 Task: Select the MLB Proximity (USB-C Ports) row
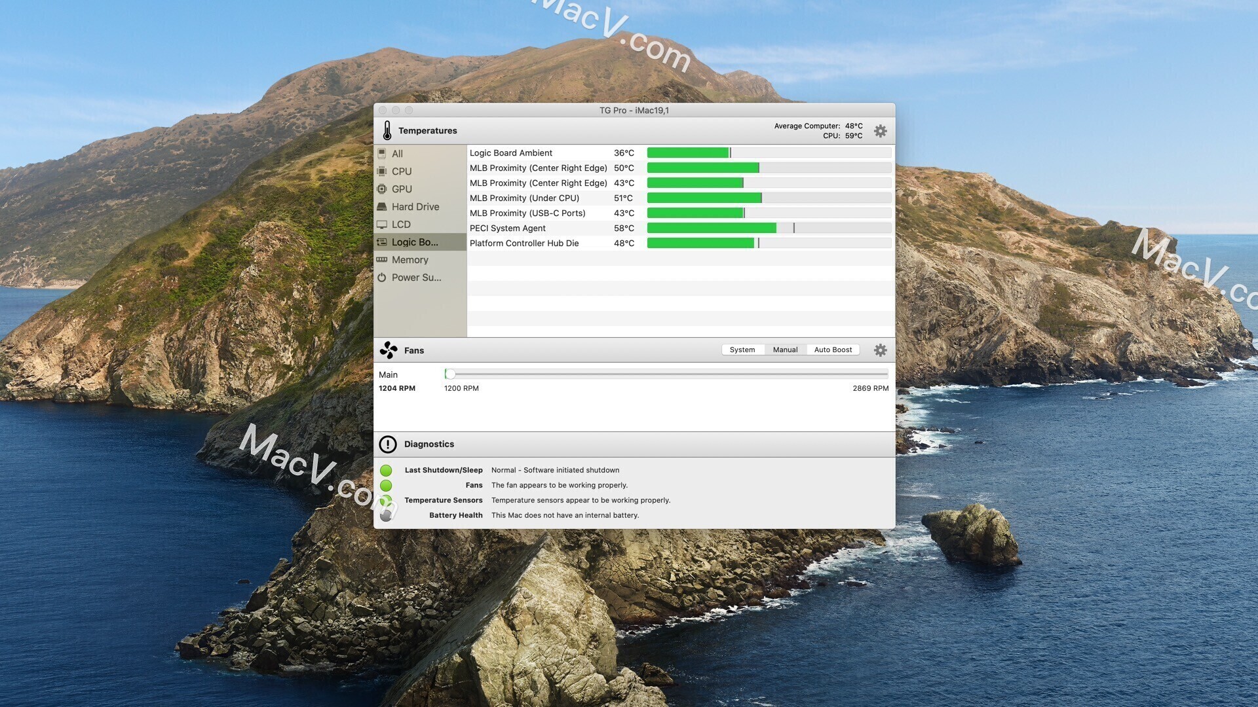(x=681, y=213)
